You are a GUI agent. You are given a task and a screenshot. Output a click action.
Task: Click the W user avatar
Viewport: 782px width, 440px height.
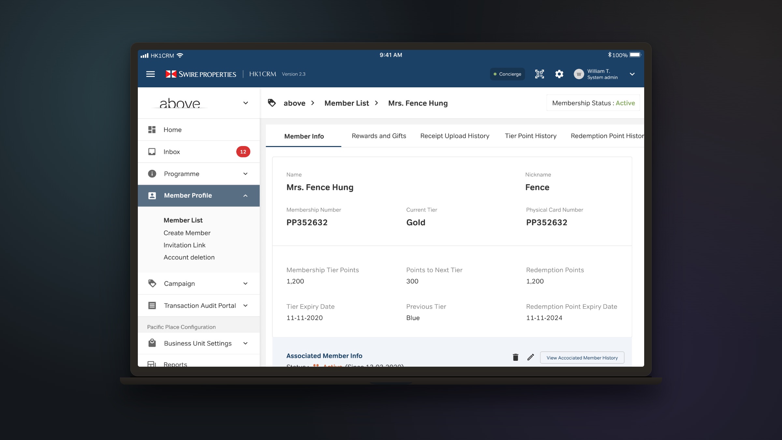(x=579, y=74)
